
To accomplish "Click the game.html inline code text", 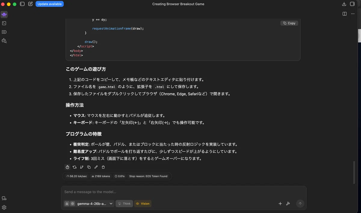I will pyautogui.click(x=106, y=87).
